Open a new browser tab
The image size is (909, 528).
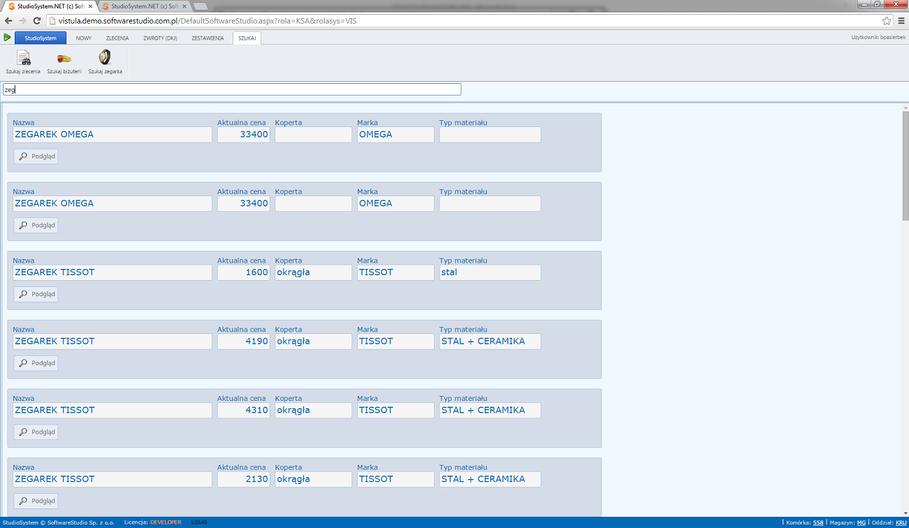[200, 6]
